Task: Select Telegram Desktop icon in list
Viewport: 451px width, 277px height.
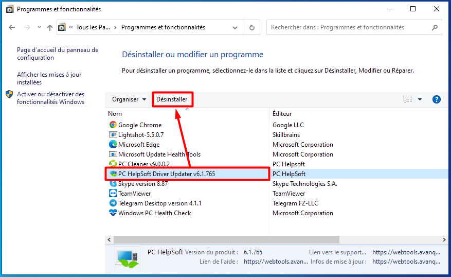Action: (113, 203)
